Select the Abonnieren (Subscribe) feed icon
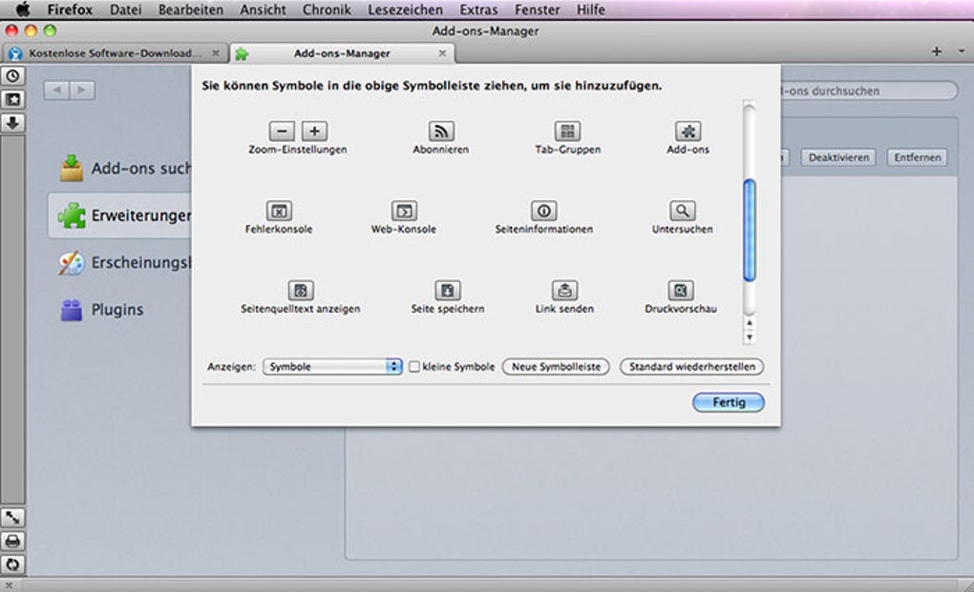Viewport: 974px width, 592px height. [x=439, y=131]
